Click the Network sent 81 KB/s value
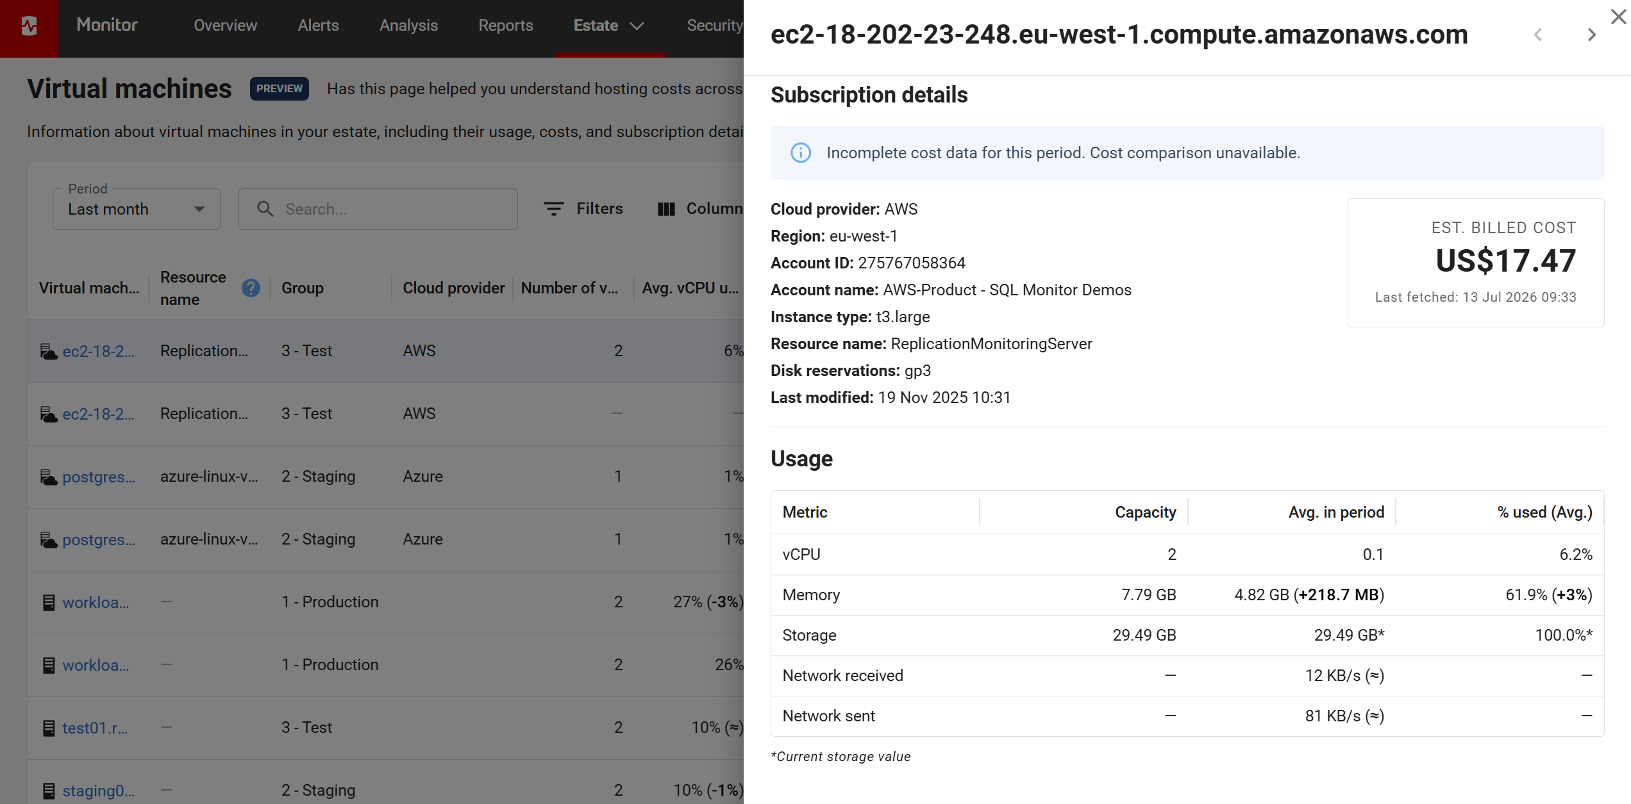Screen dimensions: 1631x804 point(1345,716)
